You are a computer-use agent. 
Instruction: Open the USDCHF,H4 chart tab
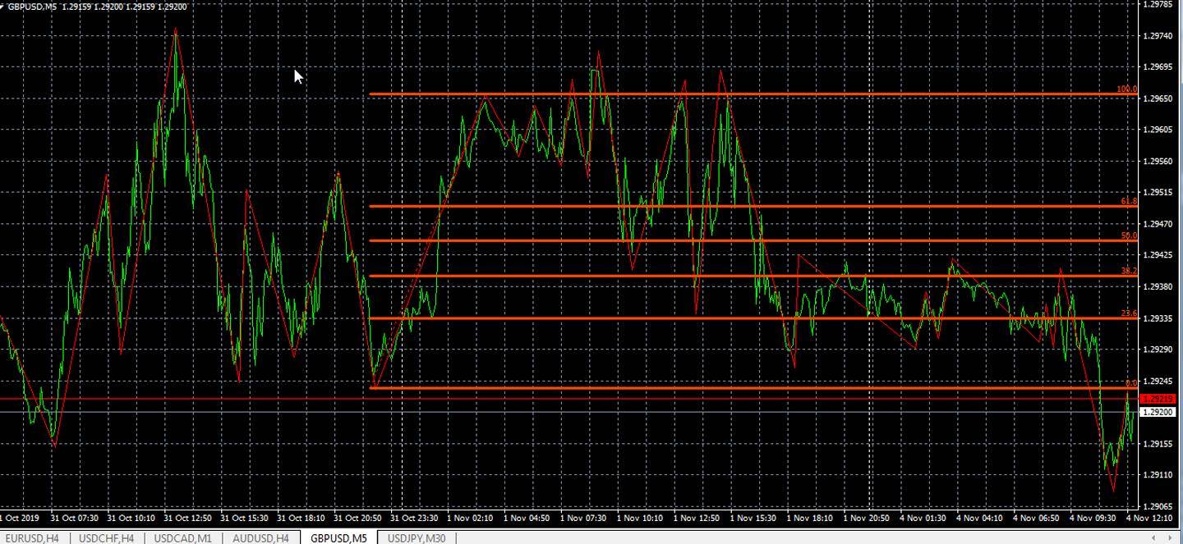(x=106, y=538)
